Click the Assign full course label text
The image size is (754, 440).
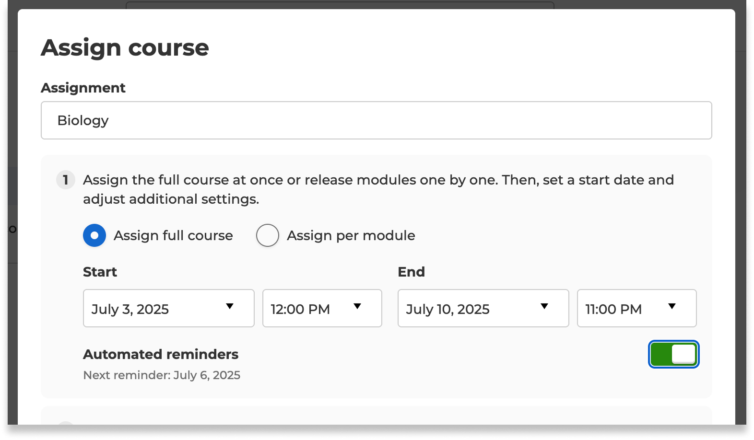[x=173, y=235]
